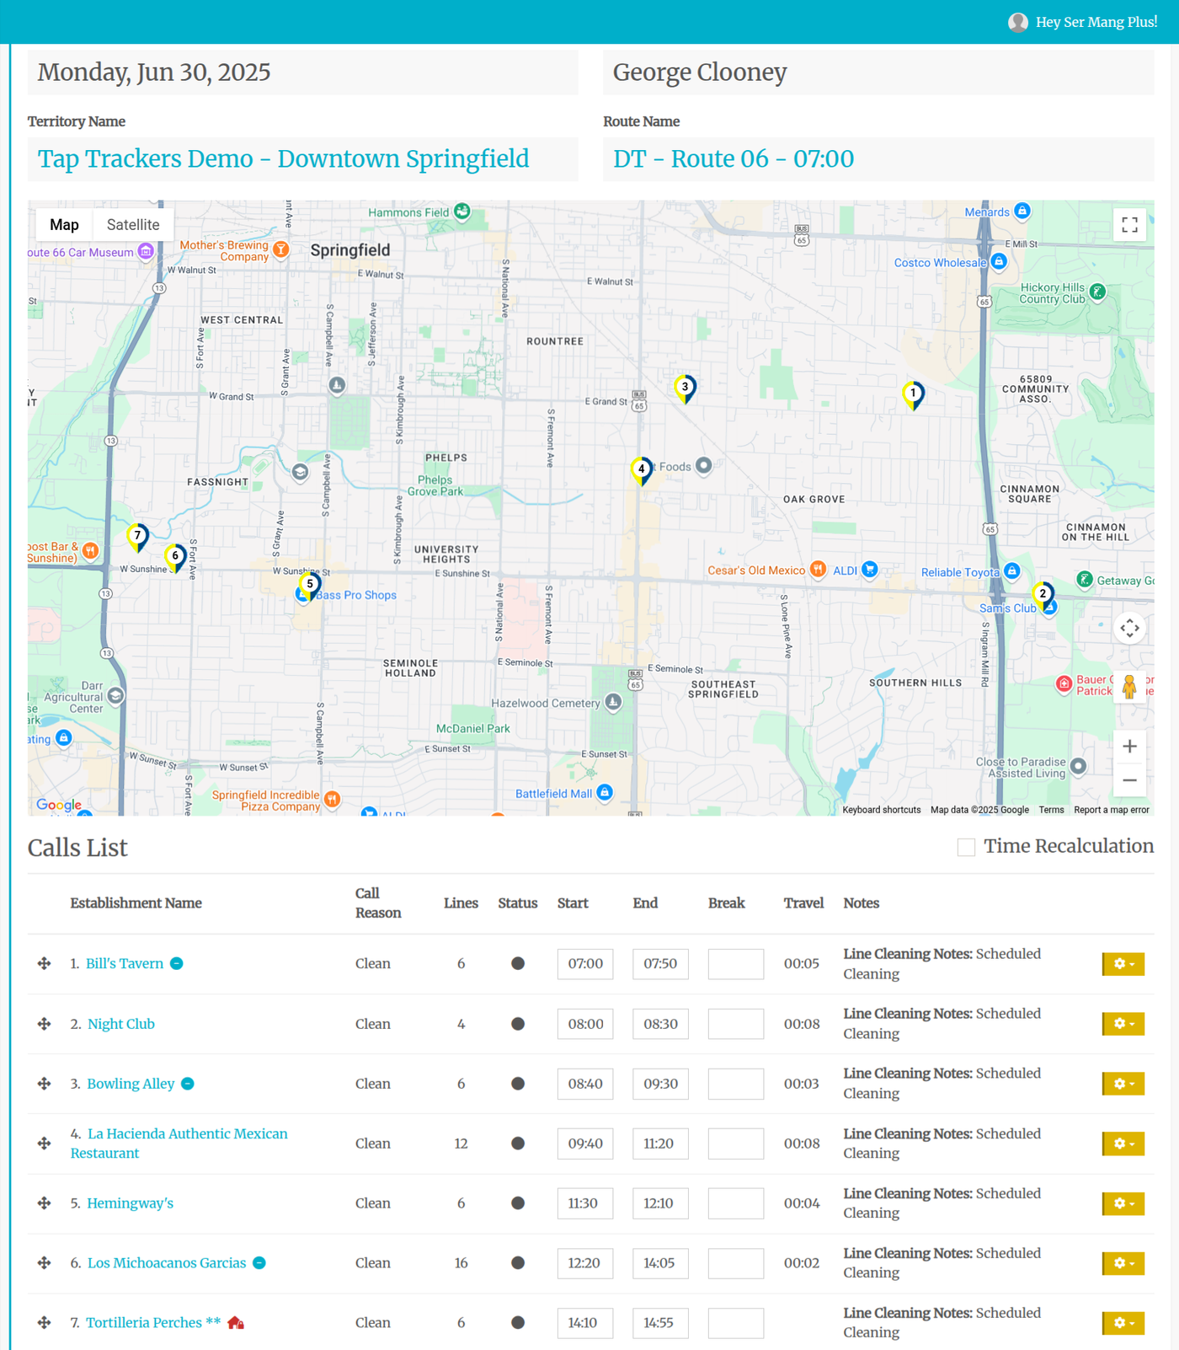Open the gear dropdown for Bill's Tavern
Screen dimensions: 1179x1350
(1123, 964)
